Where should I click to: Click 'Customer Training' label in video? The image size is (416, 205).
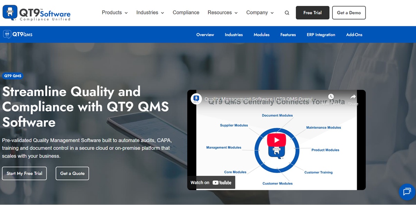coord(318,173)
